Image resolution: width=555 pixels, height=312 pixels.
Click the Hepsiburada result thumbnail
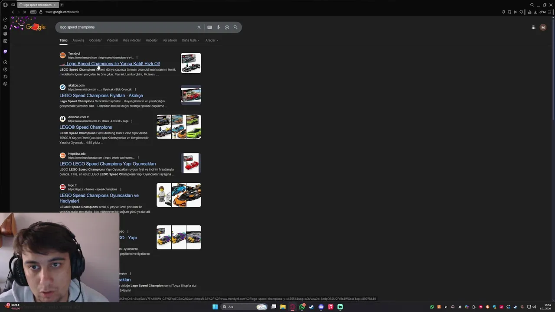click(x=191, y=163)
